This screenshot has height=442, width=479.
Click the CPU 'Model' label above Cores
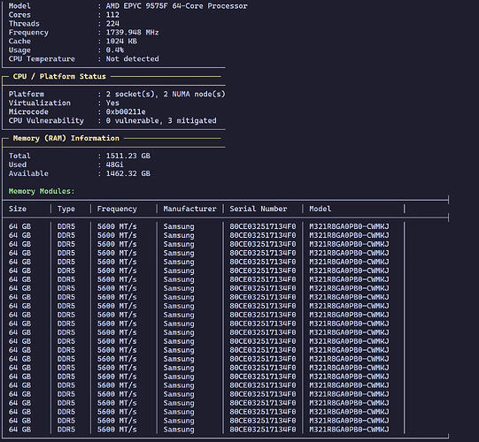(x=19, y=6)
